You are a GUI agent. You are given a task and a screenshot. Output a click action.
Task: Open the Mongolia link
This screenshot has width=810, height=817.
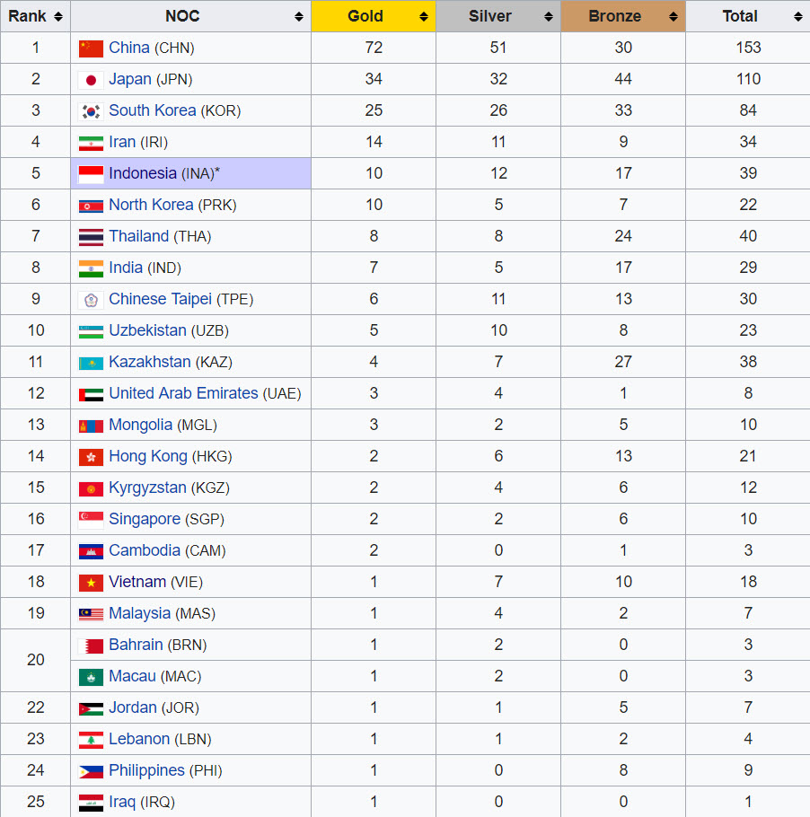pyautogui.click(x=140, y=425)
